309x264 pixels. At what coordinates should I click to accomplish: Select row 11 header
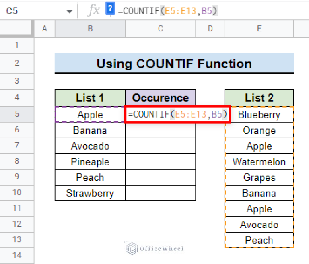point(17,208)
